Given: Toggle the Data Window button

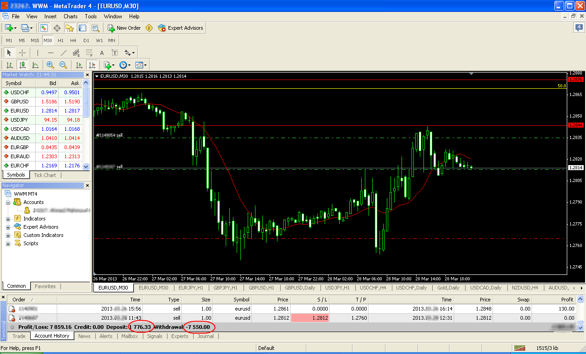Looking at the screenshot, I should pyautogui.click(x=57, y=28).
